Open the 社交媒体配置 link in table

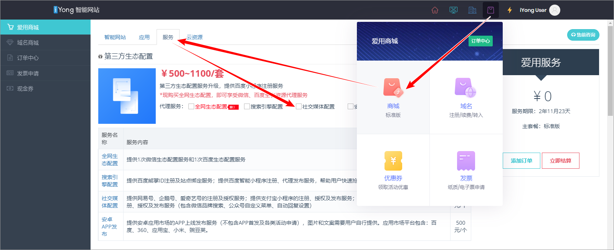pos(110,202)
